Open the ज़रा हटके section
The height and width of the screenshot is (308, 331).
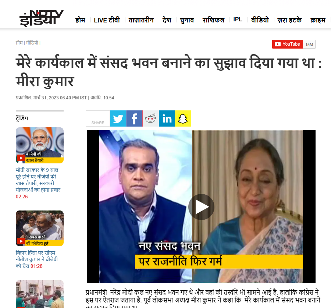[289, 20]
